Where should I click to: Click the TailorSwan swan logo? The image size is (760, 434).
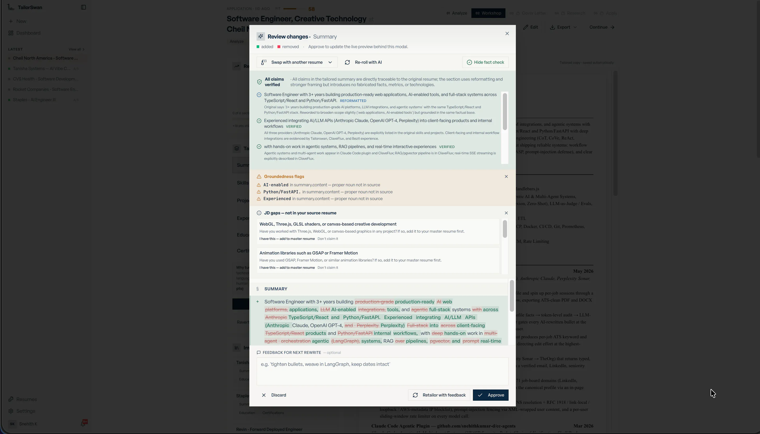pos(11,7)
